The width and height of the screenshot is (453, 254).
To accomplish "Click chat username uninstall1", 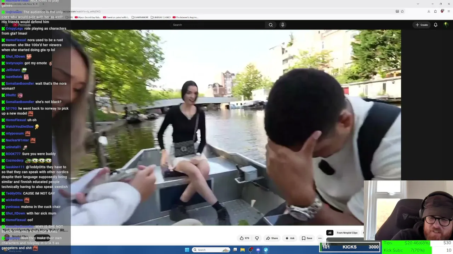I will pyautogui.click(x=13, y=147).
